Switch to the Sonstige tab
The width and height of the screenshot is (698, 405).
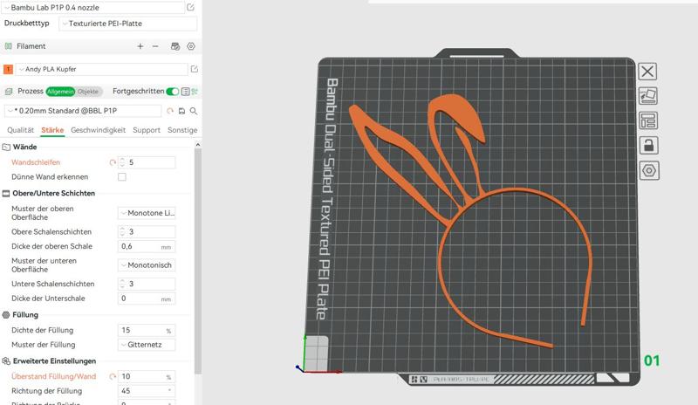pos(182,130)
